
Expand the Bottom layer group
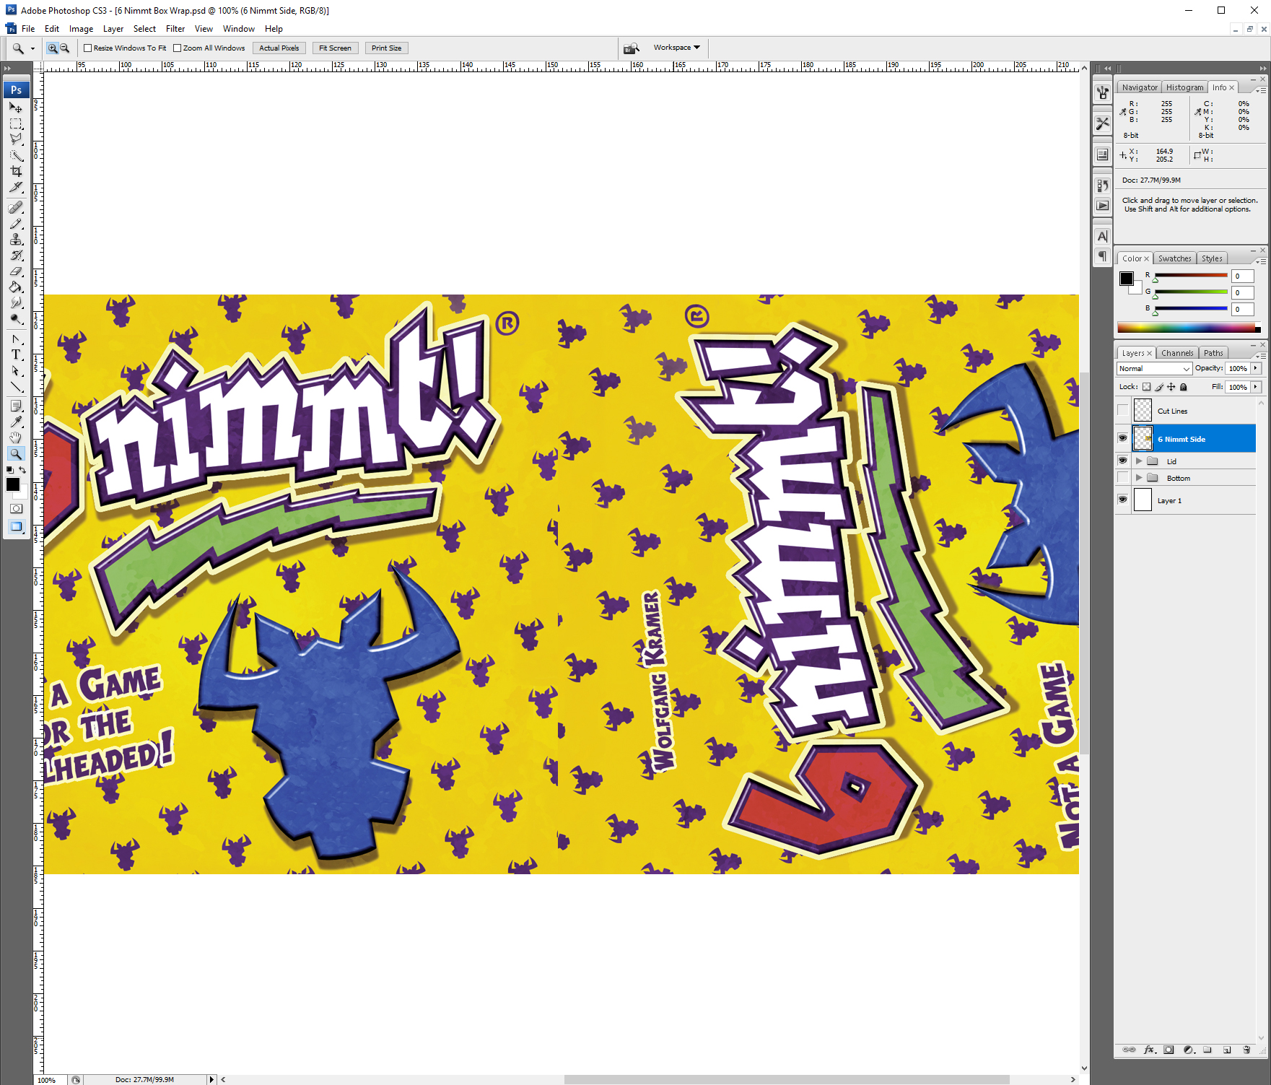(1139, 477)
